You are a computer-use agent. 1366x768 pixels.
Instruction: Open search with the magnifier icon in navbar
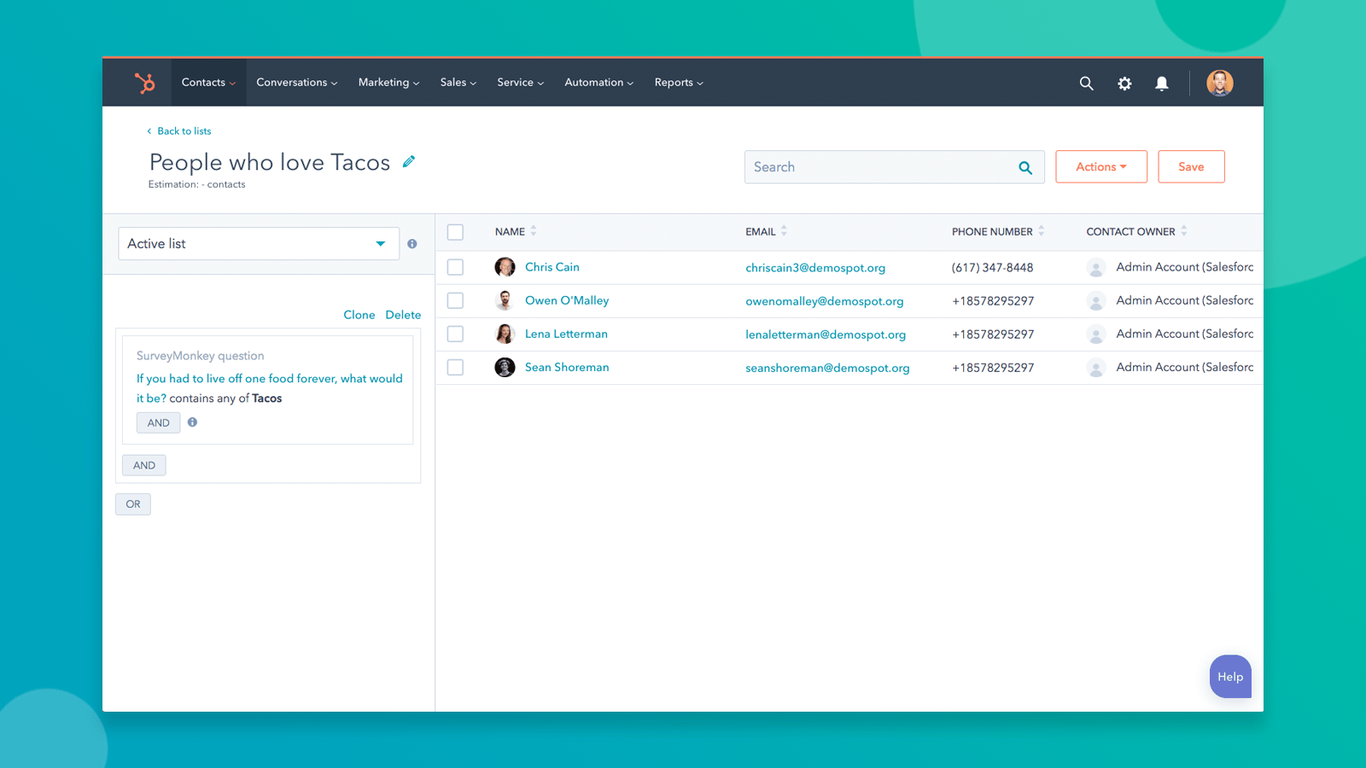pyautogui.click(x=1086, y=83)
